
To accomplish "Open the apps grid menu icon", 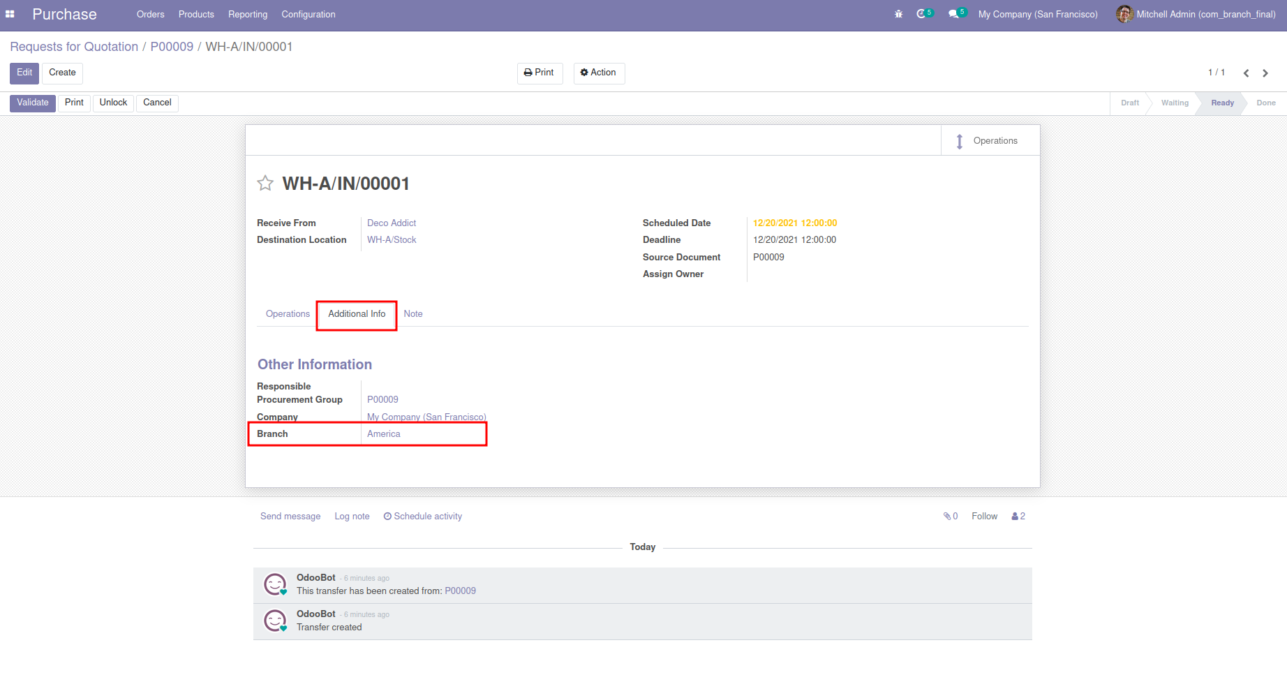I will (10, 14).
